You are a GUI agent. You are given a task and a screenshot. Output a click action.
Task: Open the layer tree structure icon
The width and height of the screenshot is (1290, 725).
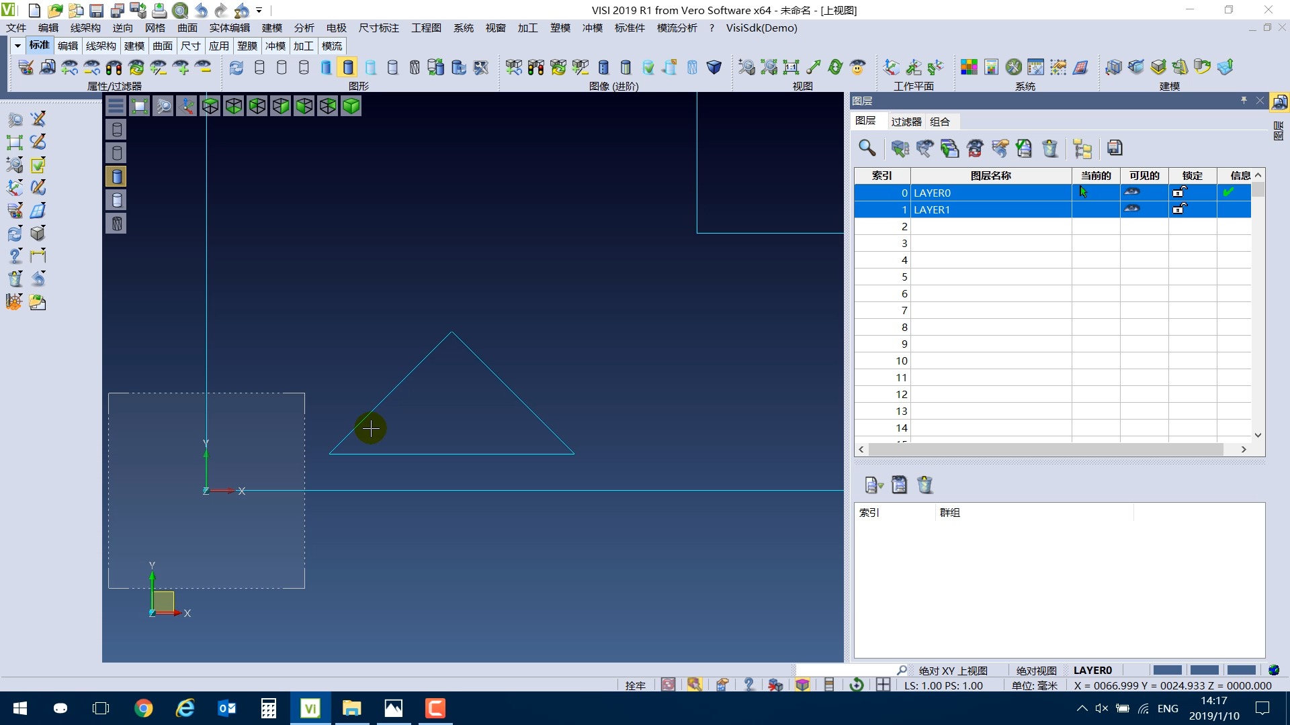click(1082, 148)
